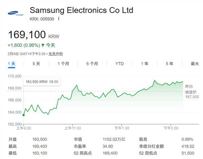
Task: Click the 163,500 KRW 09:00 tooltip
Action: 41,82
